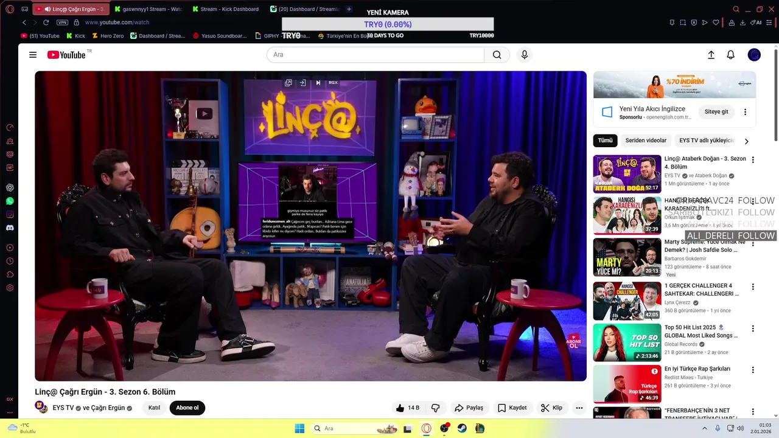Switch to gaswnnyy1 Stream browser tab
The image size is (779, 438).
click(x=148, y=9)
